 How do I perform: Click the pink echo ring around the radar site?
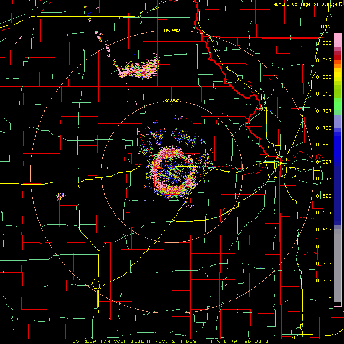tap(172, 173)
